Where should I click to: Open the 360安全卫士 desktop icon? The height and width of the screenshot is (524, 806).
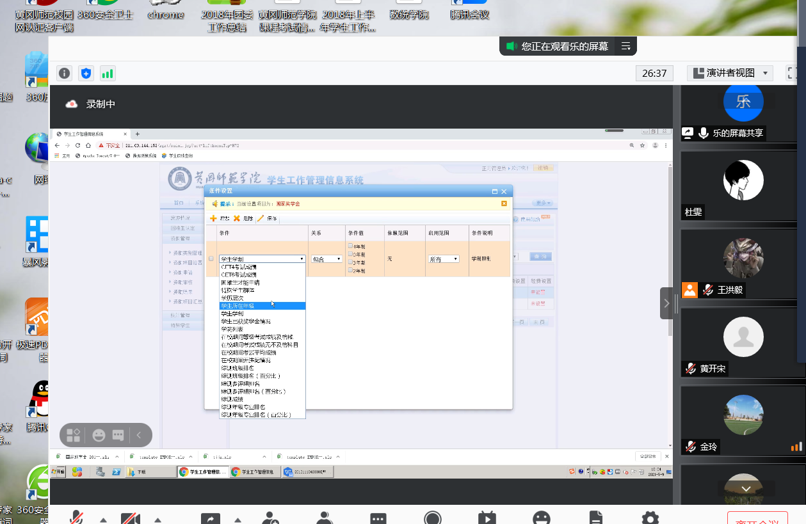tap(104, 10)
